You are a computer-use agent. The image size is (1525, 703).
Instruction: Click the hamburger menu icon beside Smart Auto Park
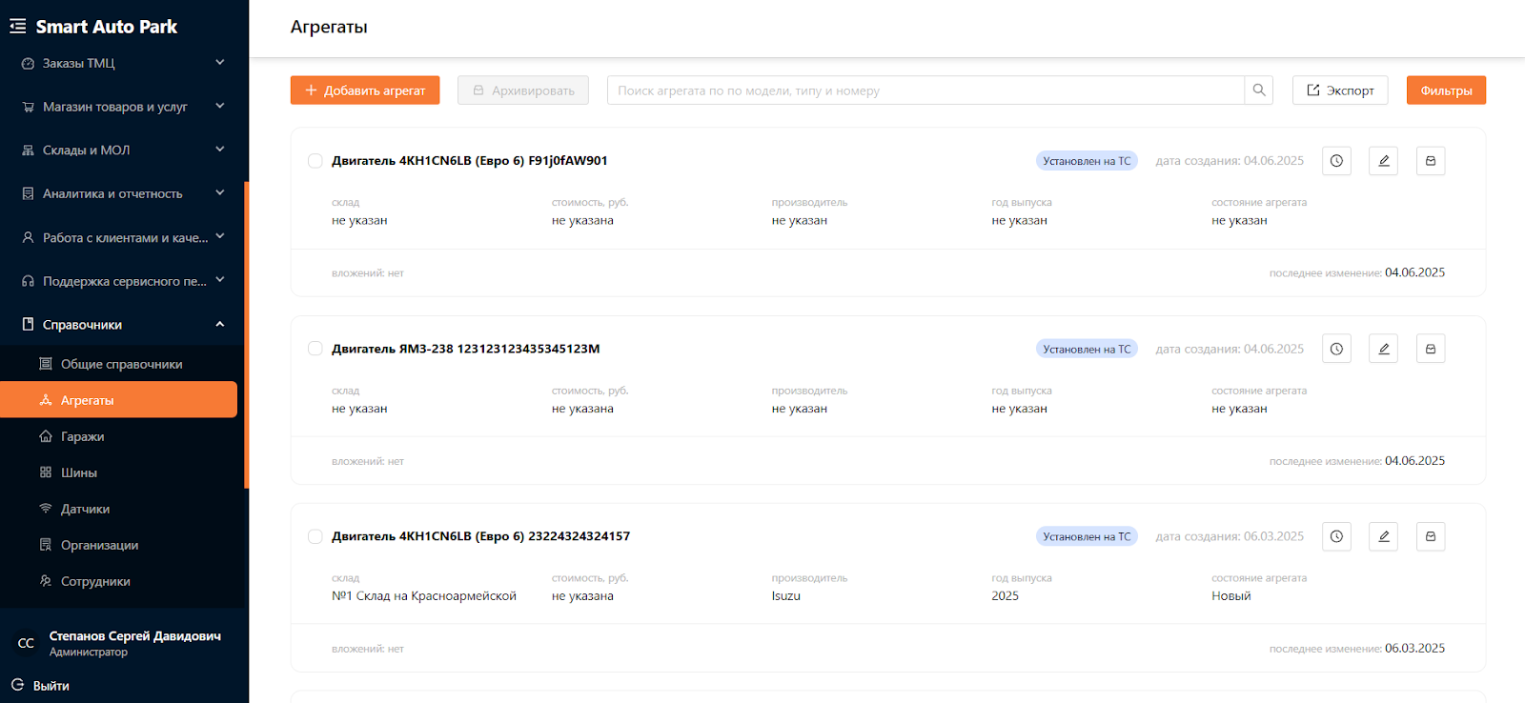point(18,27)
